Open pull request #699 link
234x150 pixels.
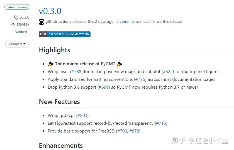[x=104, y=87]
